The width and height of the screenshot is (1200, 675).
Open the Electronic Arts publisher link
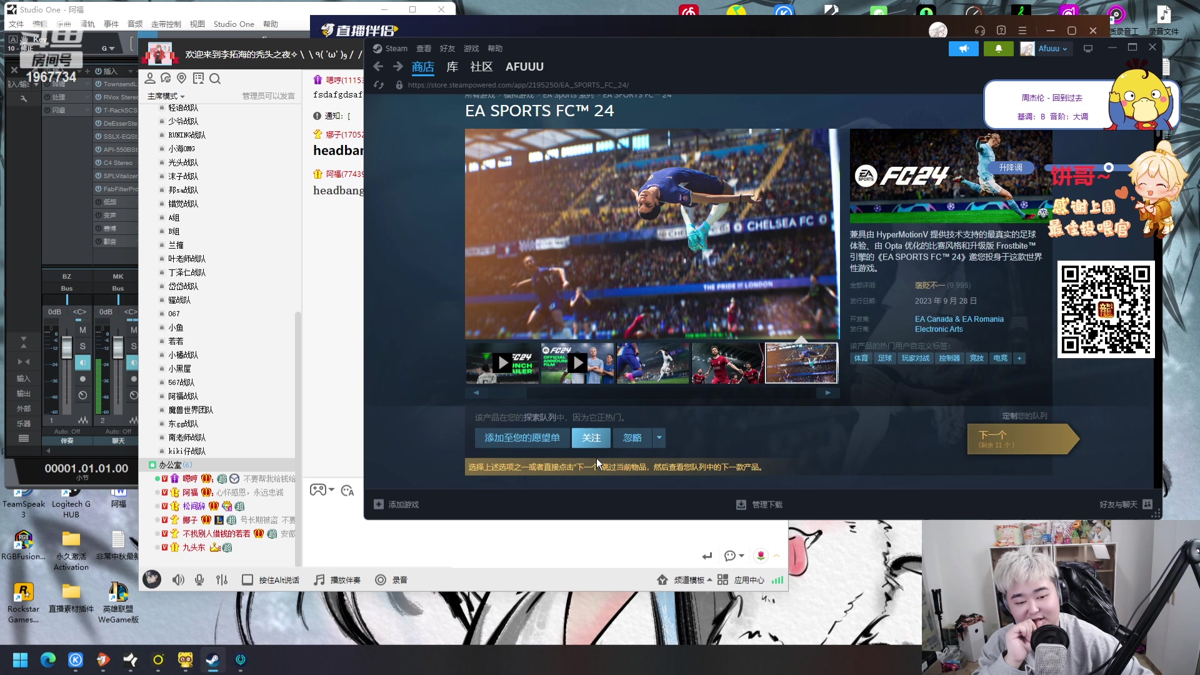tap(939, 329)
